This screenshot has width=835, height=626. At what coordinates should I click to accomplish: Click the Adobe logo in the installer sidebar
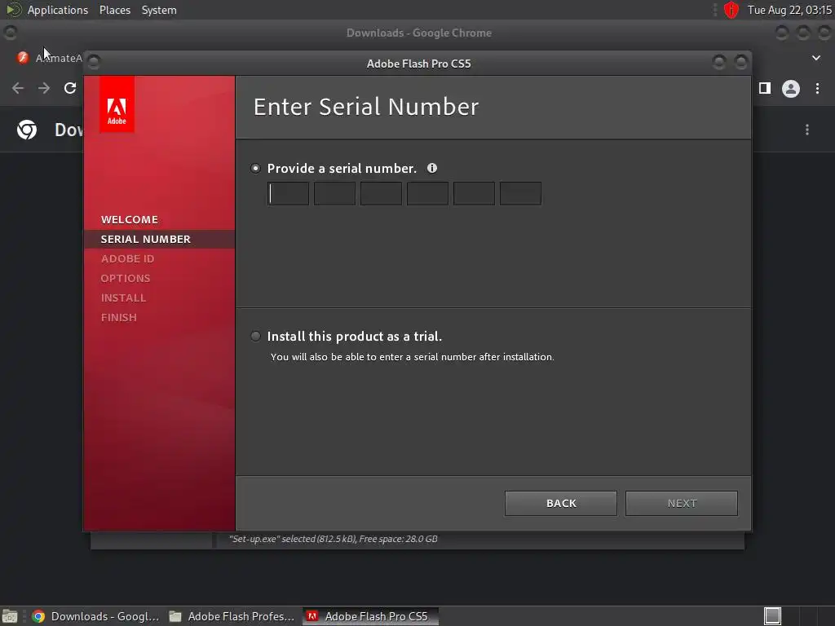coord(117,104)
